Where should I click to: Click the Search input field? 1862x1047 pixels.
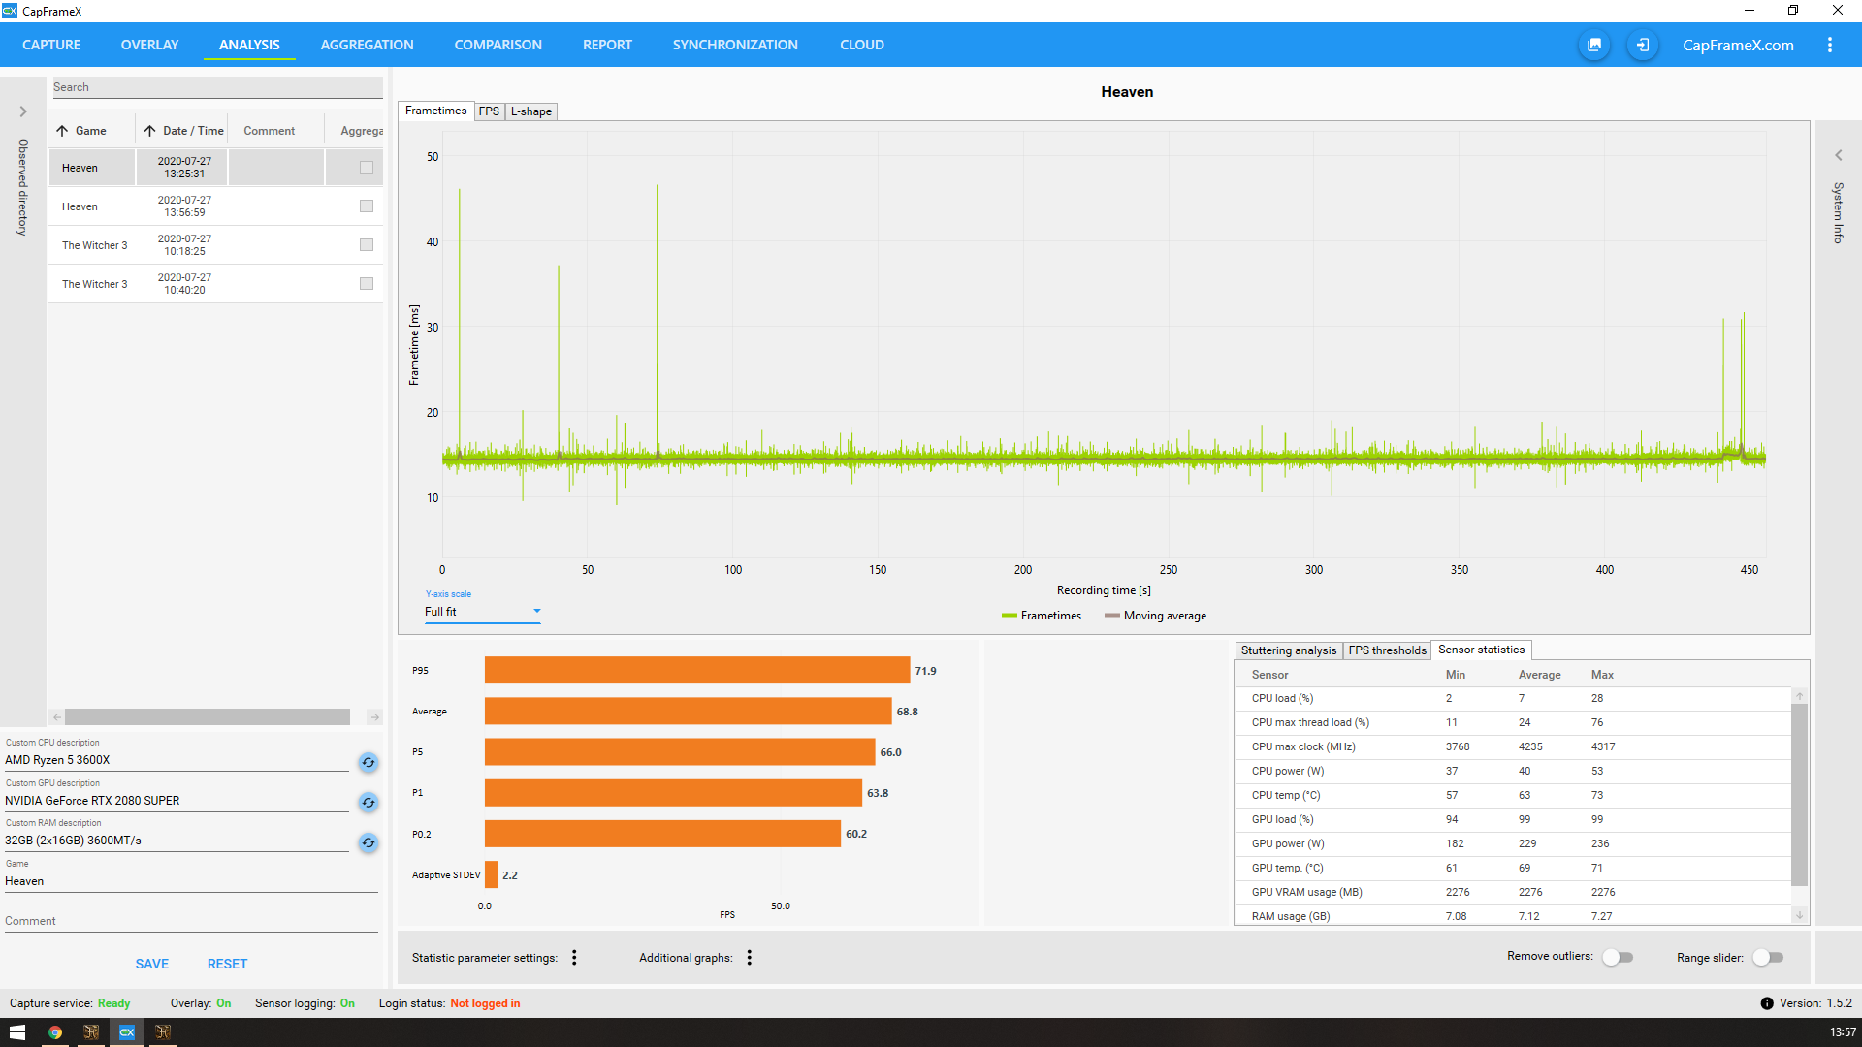215,87
